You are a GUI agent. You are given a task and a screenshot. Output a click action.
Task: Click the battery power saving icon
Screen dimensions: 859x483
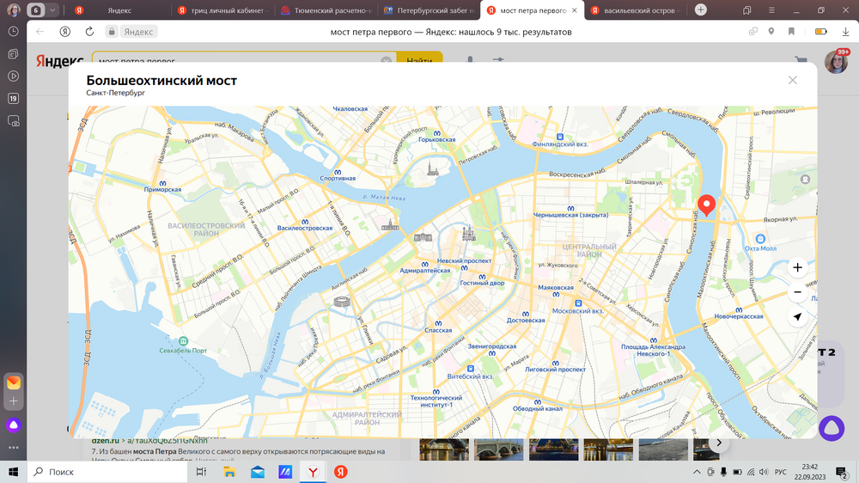820,32
